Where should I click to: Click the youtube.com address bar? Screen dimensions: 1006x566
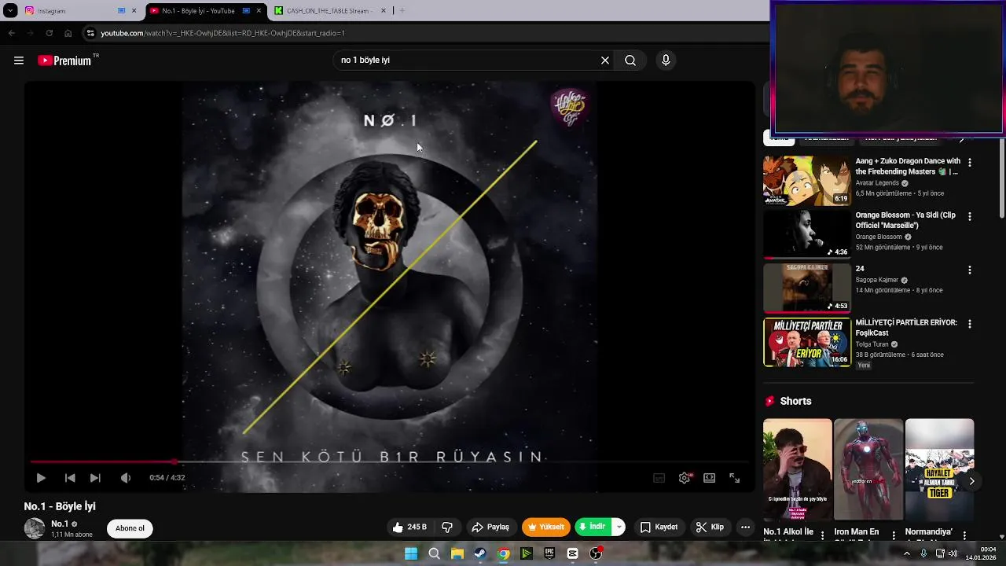click(x=424, y=33)
